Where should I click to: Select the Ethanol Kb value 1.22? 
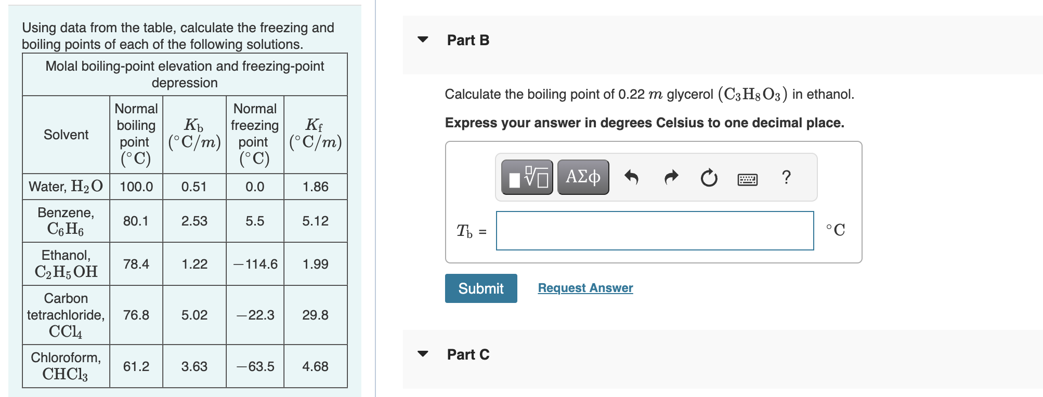click(194, 264)
